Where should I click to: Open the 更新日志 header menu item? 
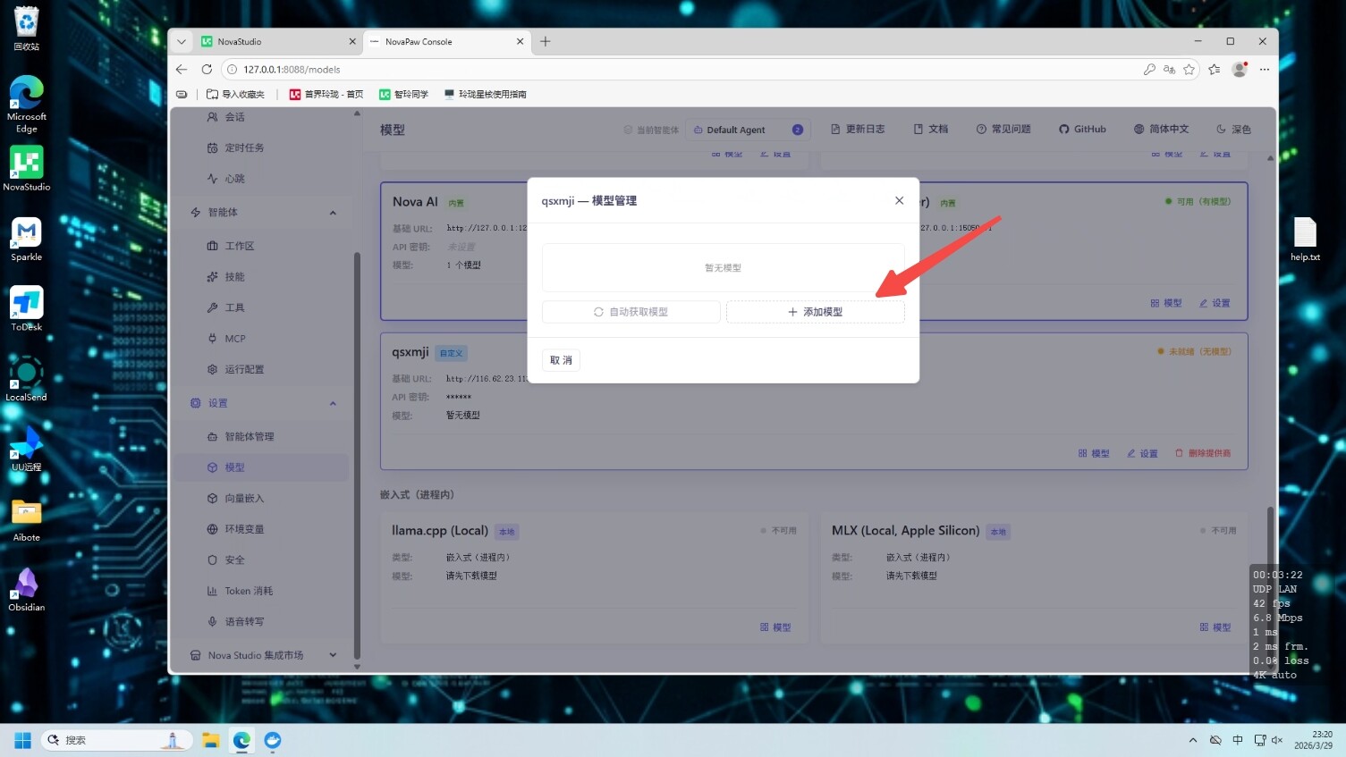point(858,130)
